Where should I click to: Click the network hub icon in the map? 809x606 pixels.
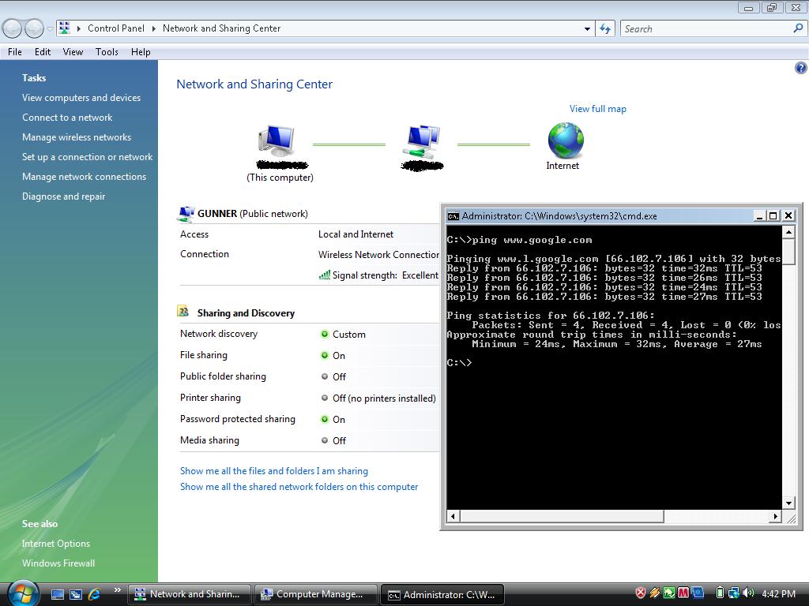[422, 141]
